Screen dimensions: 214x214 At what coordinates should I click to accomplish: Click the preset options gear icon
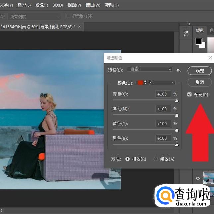[179, 70]
